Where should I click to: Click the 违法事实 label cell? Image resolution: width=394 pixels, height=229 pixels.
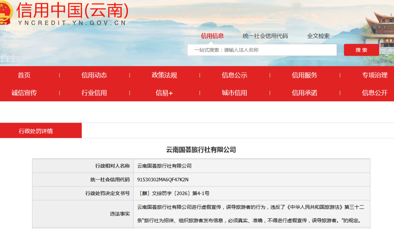click(x=83, y=214)
